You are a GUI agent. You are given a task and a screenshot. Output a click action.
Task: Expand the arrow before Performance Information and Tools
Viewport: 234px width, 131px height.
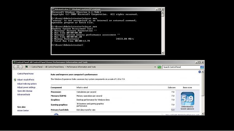[65, 67]
